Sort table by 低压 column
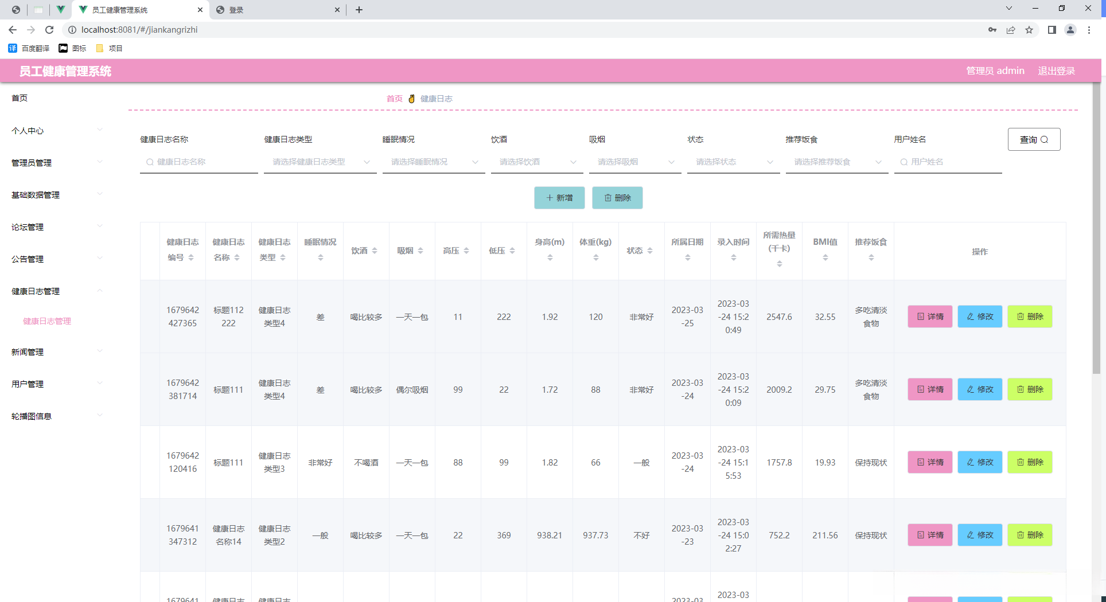 click(512, 251)
